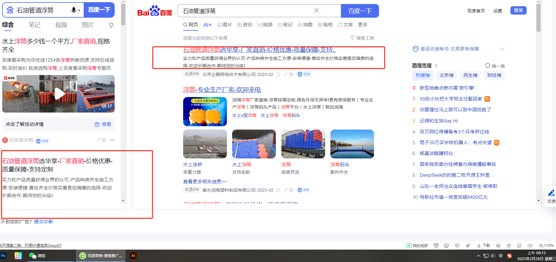Viewport: 556px width, 262px height.
Task: Switch to the 财经榜 hot list tab
Action: (494, 75)
